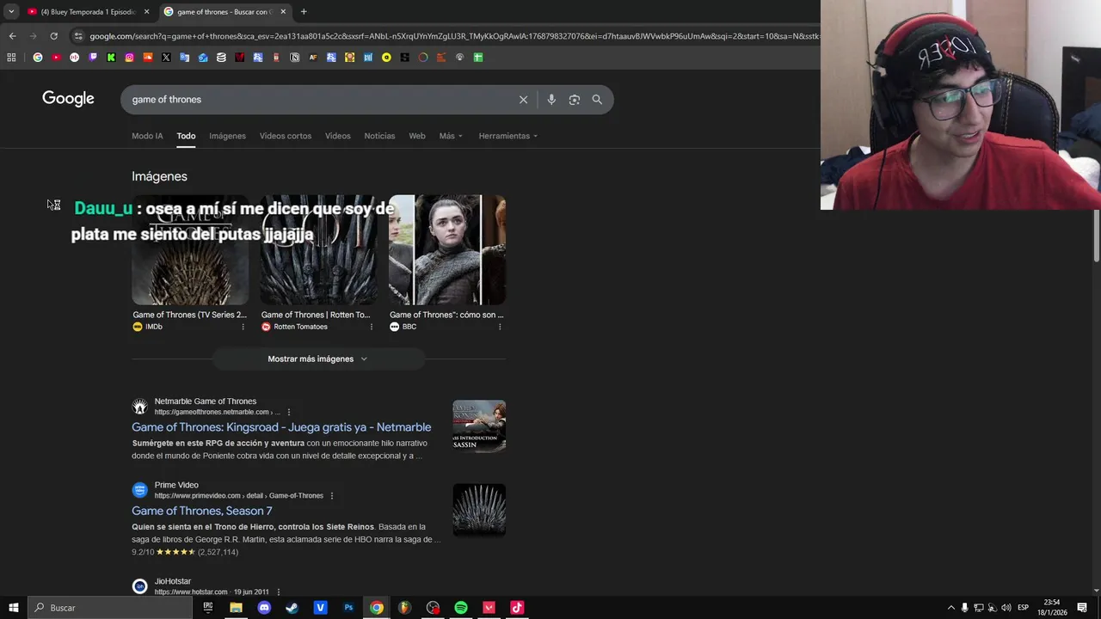Open Game of Thrones (TV Series) IMDb caption
This screenshot has width=1101, height=619.
click(189, 315)
